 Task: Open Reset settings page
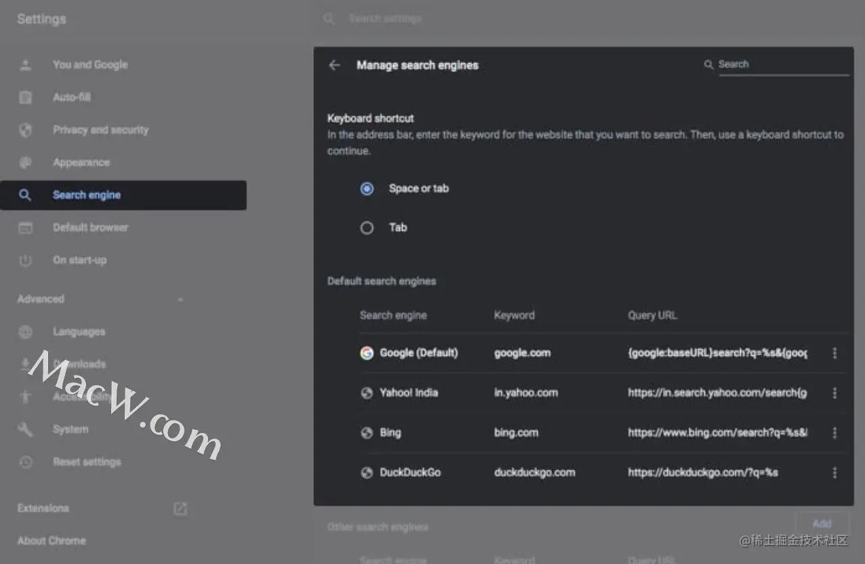pos(87,462)
